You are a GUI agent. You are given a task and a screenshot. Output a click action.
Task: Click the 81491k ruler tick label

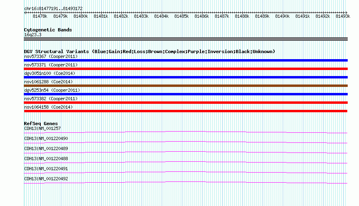303,16
